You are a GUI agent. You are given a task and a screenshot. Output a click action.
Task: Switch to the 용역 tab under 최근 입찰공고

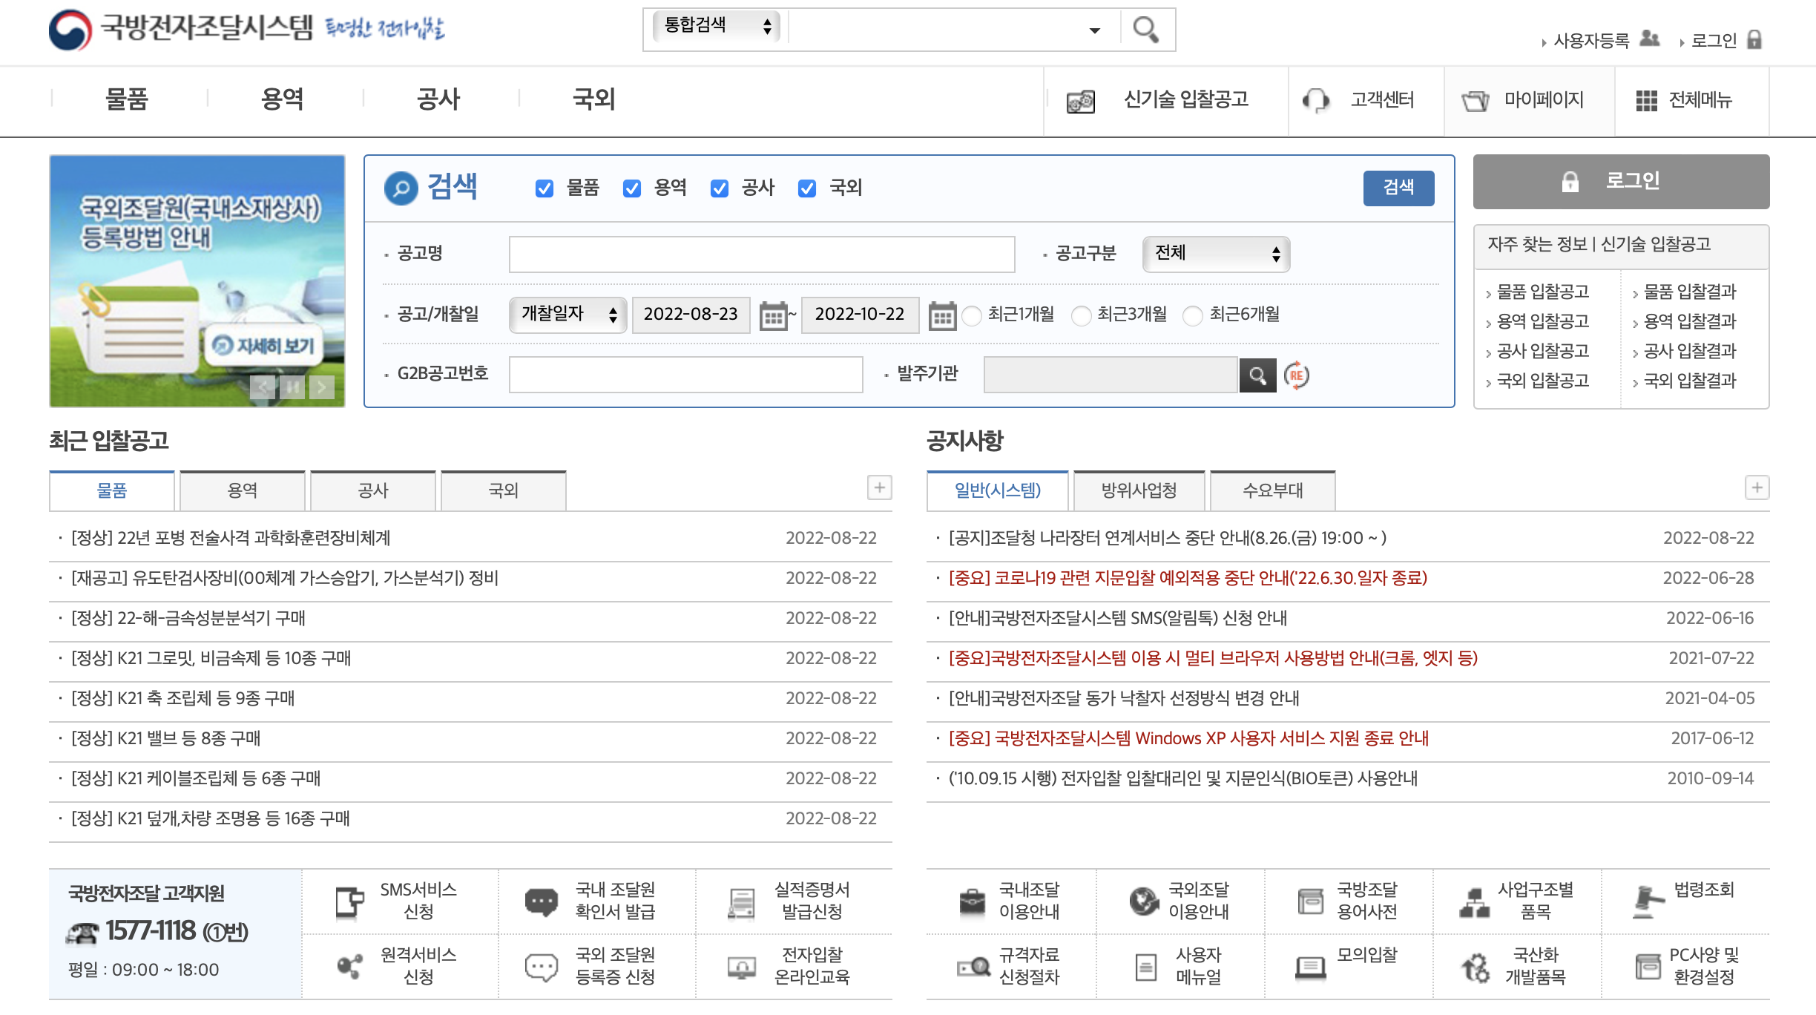tap(242, 490)
